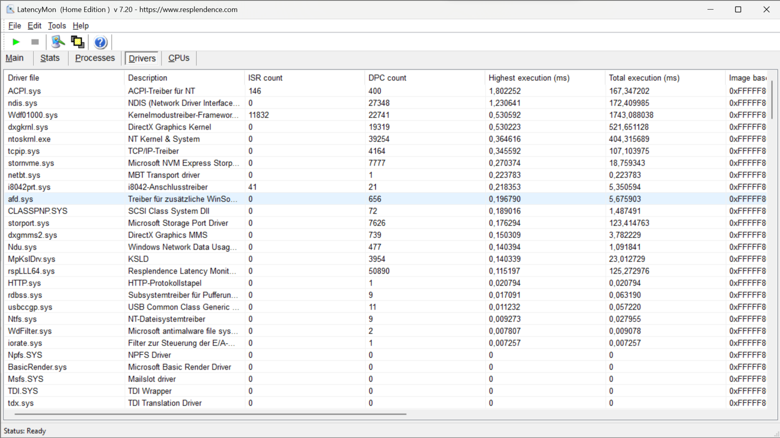Sort by the ISR count column header
Screen dimensions: 780x438
click(x=265, y=78)
